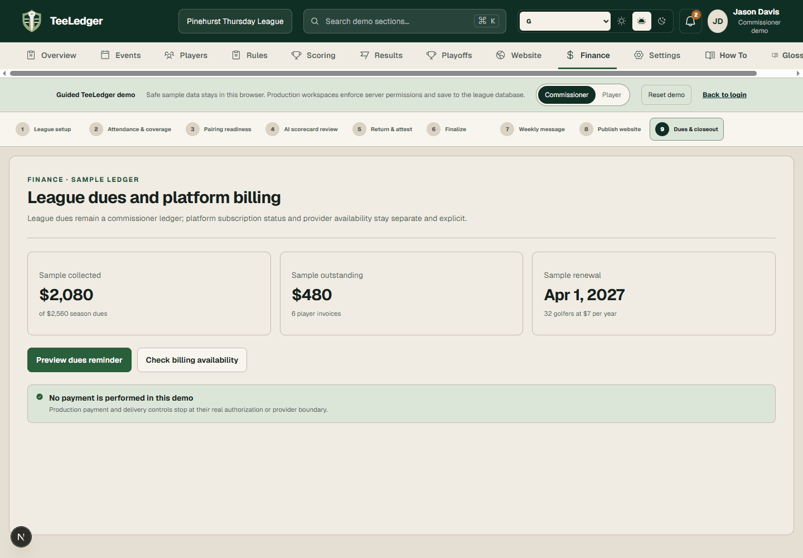Image resolution: width=803 pixels, height=558 pixels.
Task: Open the Pinehurst Thursday League selector
Action: pyautogui.click(x=235, y=21)
